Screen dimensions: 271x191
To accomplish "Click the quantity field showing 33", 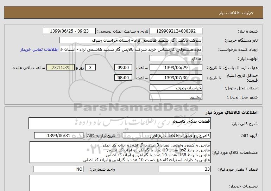I will [x=185, y=169].
